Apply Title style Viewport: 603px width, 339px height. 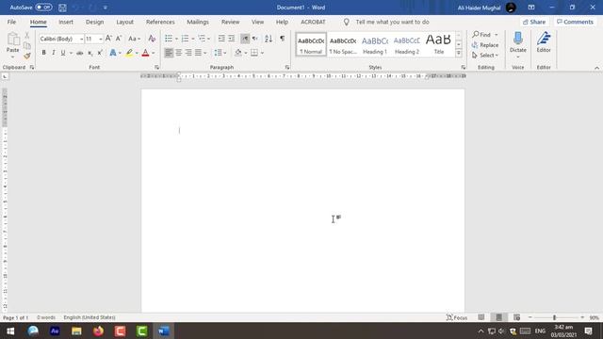(x=438, y=44)
